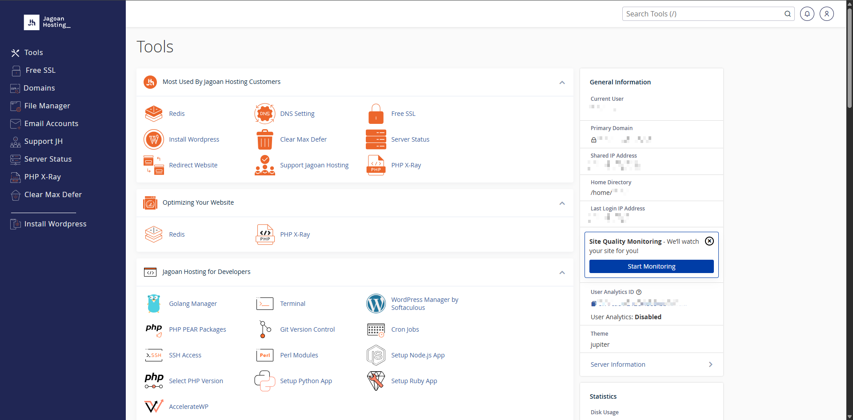Open the Free SSL tool icon

[376, 113]
